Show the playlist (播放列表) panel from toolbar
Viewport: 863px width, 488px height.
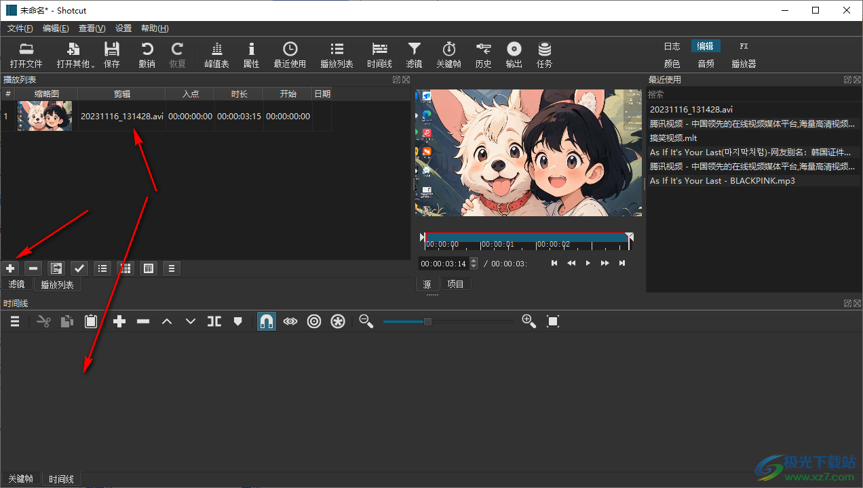tap(337, 55)
